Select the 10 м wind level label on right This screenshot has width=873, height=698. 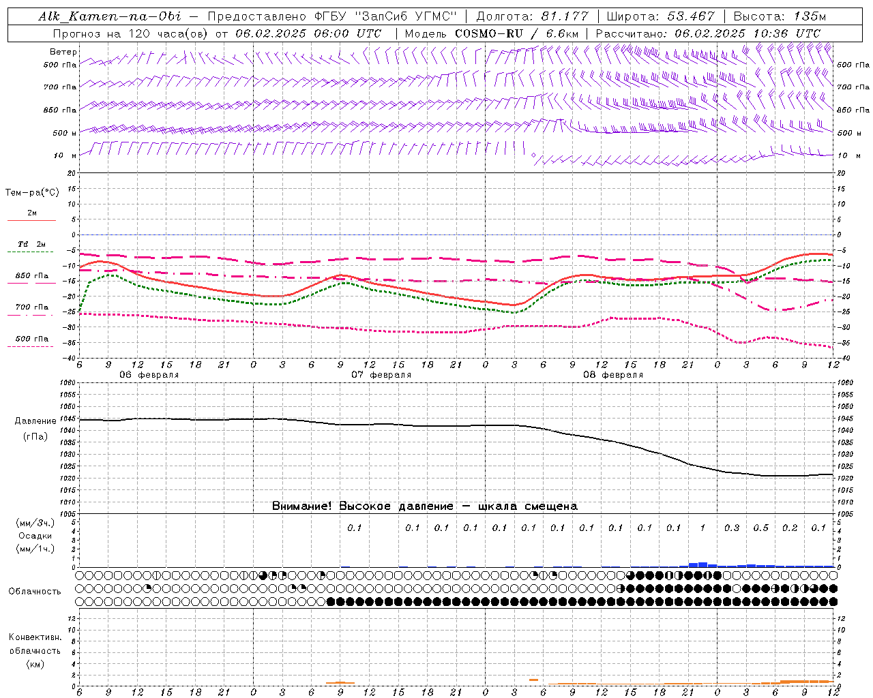coord(848,155)
